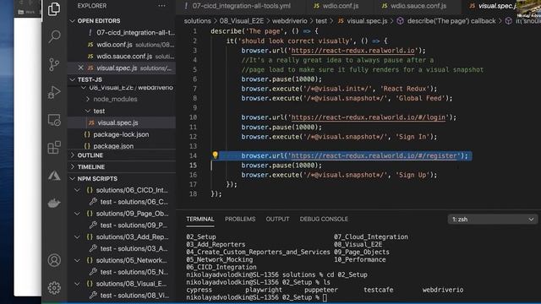The image size is (541, 304).
Task: Switch to the Debug Console tab
Action: point(324,220)
